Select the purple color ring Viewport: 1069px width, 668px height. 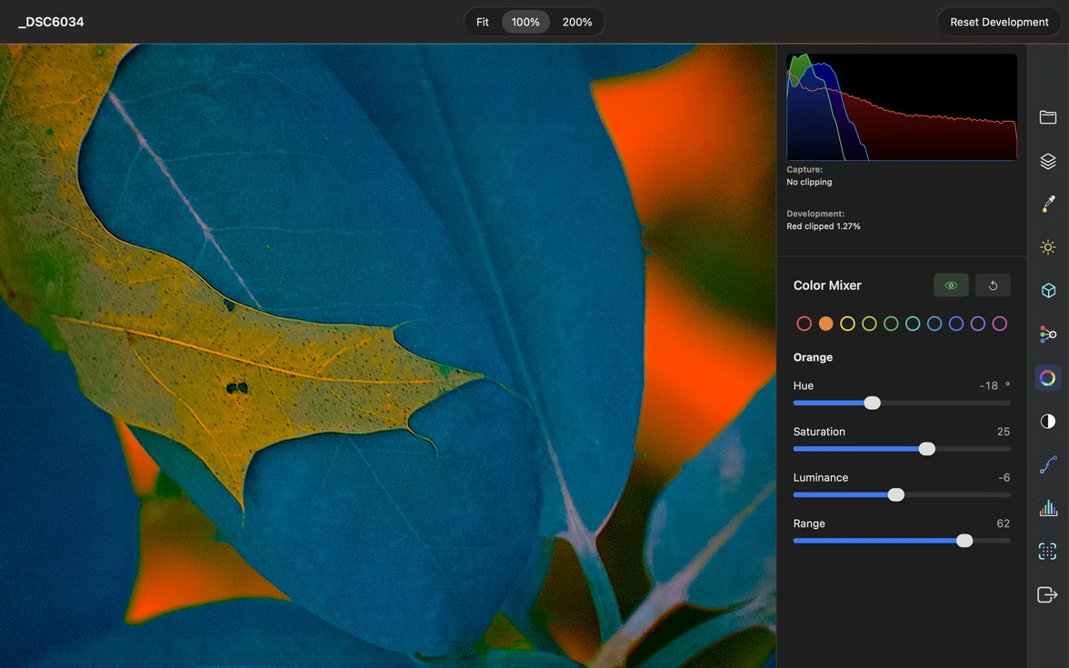[x=978, y=324]
